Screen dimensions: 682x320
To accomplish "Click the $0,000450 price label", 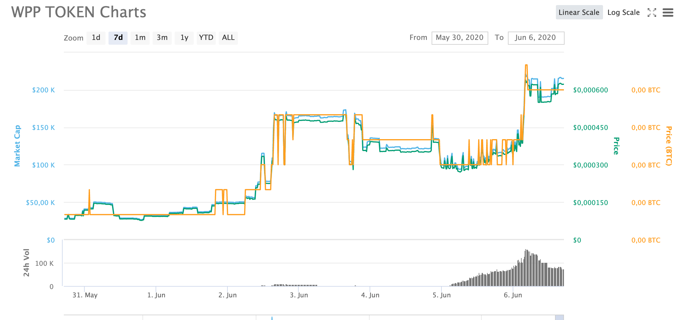I will (590, 128).
